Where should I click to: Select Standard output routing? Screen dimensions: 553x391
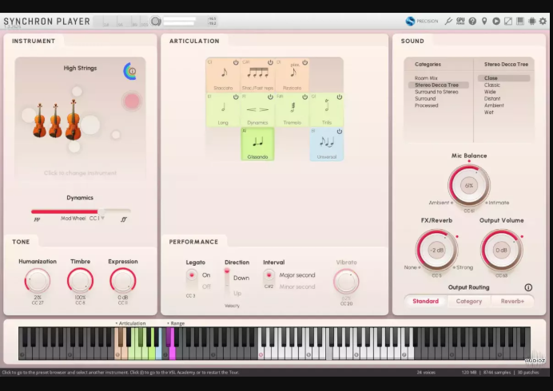pos(426,301)
